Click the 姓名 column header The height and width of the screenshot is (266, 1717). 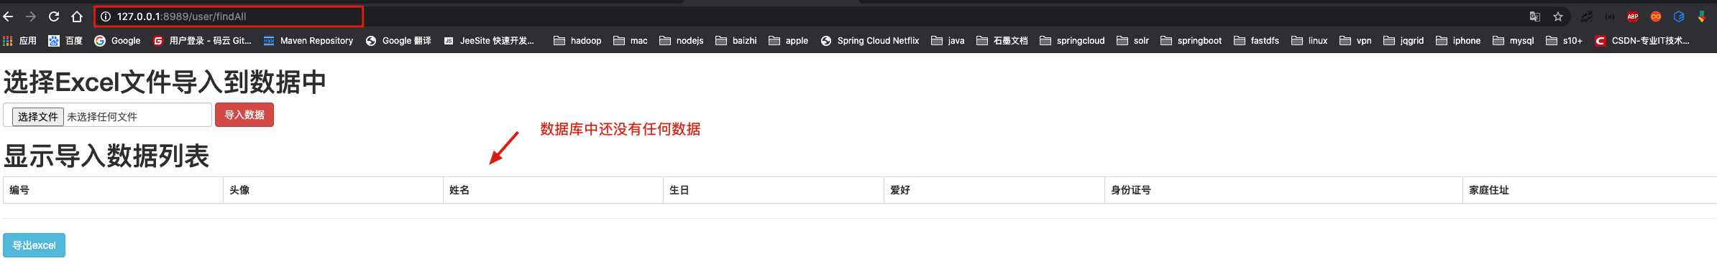(x=459, y=190)
